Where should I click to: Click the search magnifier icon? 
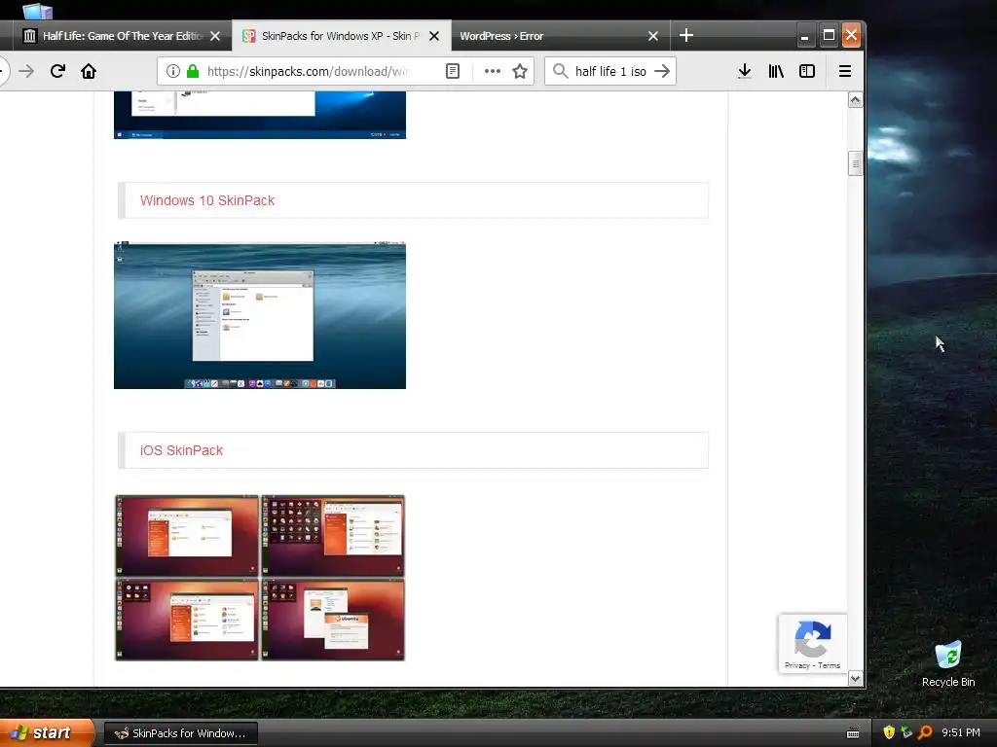tap(560, 71)
